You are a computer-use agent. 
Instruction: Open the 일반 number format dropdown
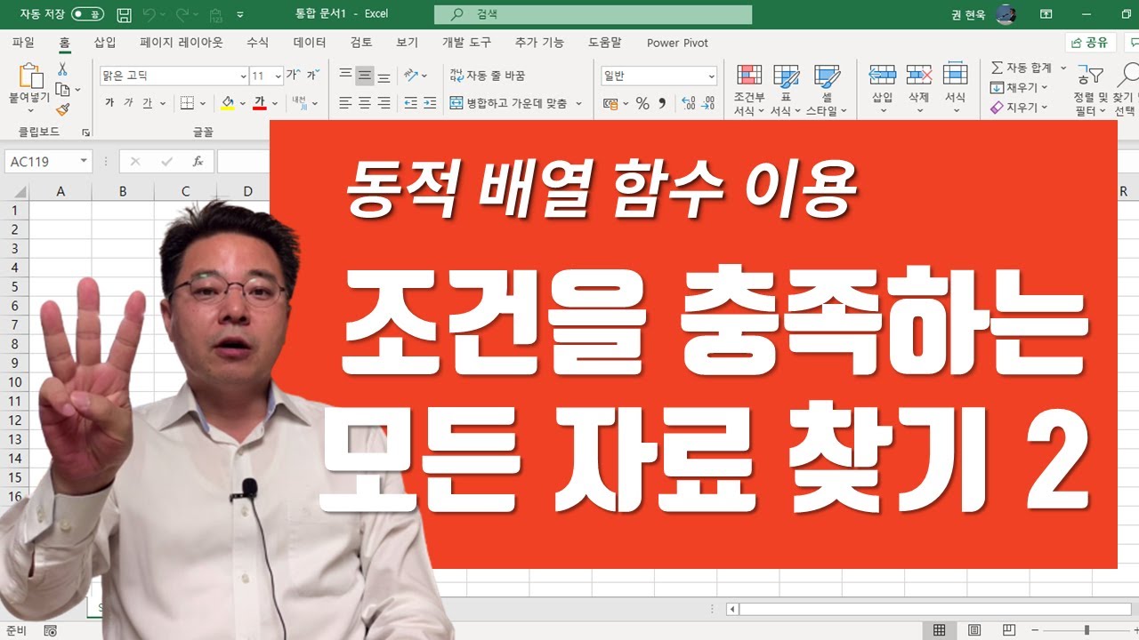click(x=711, y=76)
